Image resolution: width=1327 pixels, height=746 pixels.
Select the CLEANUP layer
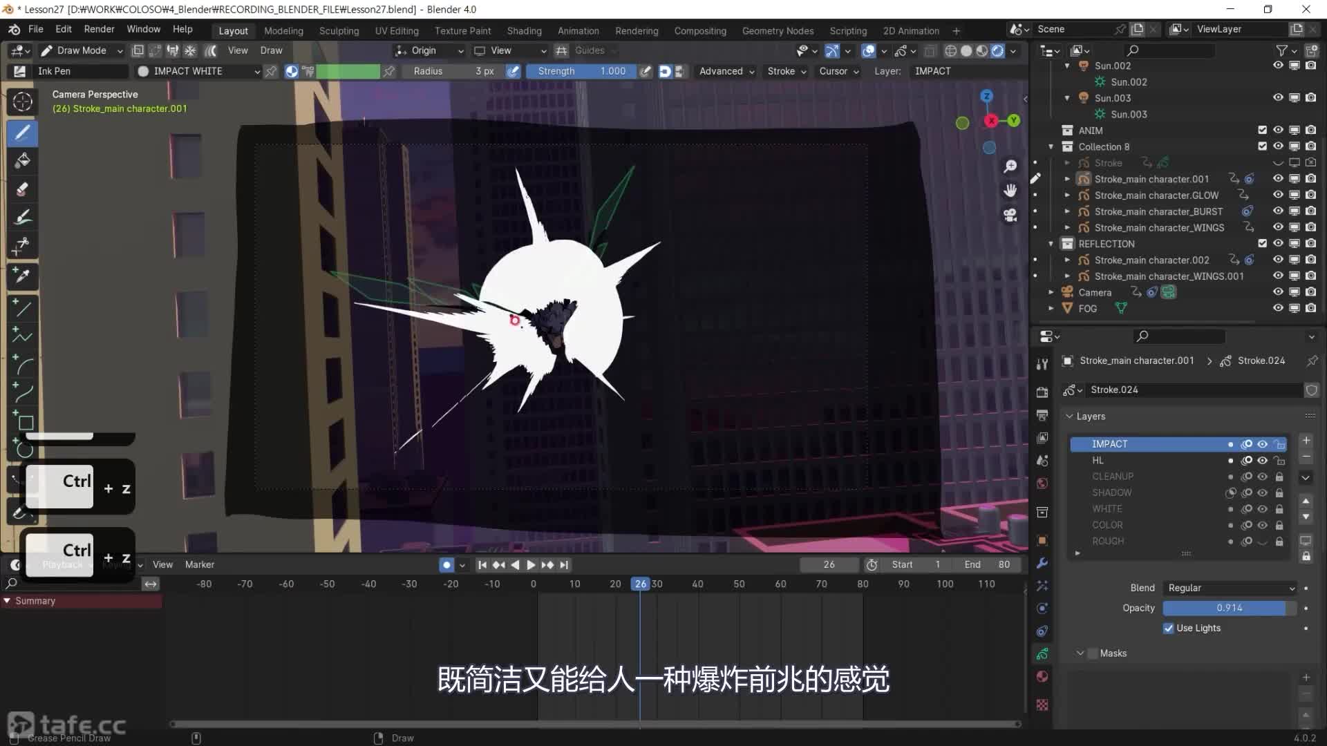[1113, 477]
